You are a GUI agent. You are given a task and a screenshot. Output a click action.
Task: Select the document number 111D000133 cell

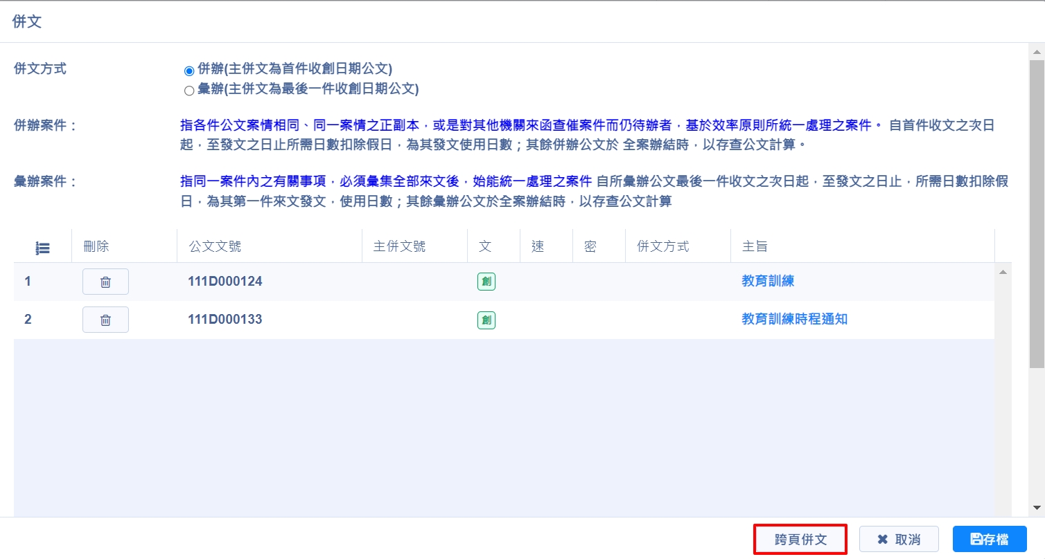[x=225, y=320]
